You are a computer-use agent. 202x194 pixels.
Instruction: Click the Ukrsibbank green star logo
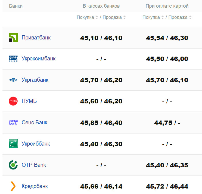(x=13, y=144)
